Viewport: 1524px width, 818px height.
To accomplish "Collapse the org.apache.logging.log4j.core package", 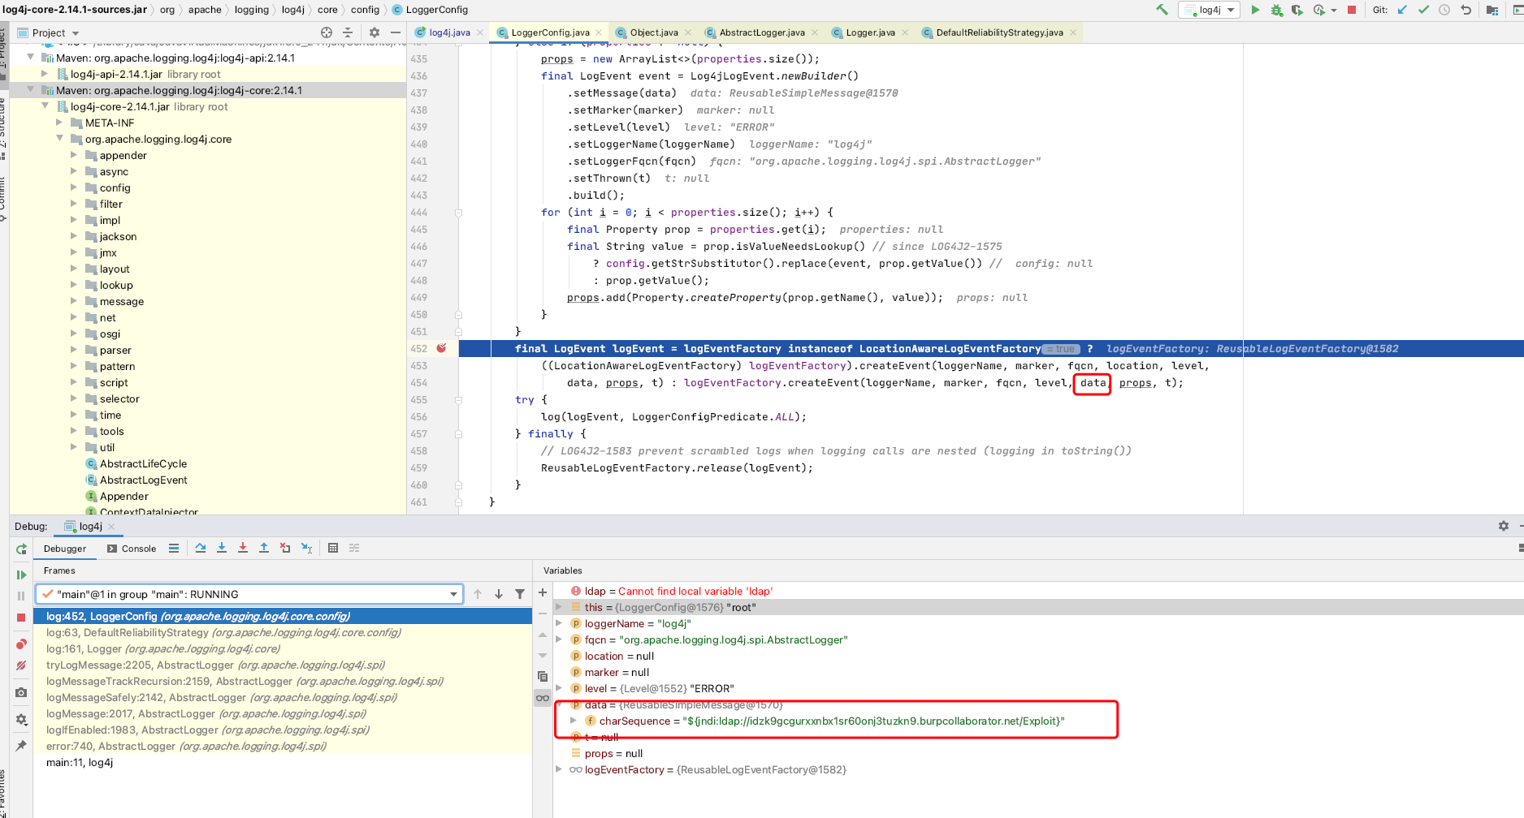I will point(59,139).
